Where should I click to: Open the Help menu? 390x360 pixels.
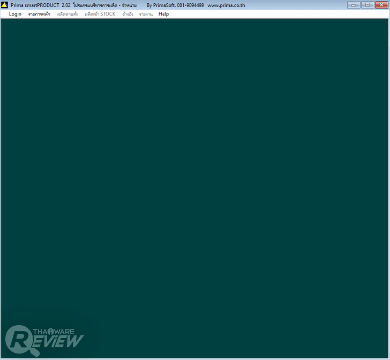(x=164, y=14)
